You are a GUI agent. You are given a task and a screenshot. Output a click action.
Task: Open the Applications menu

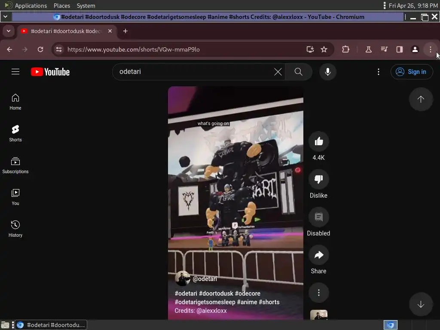[31, 6]
